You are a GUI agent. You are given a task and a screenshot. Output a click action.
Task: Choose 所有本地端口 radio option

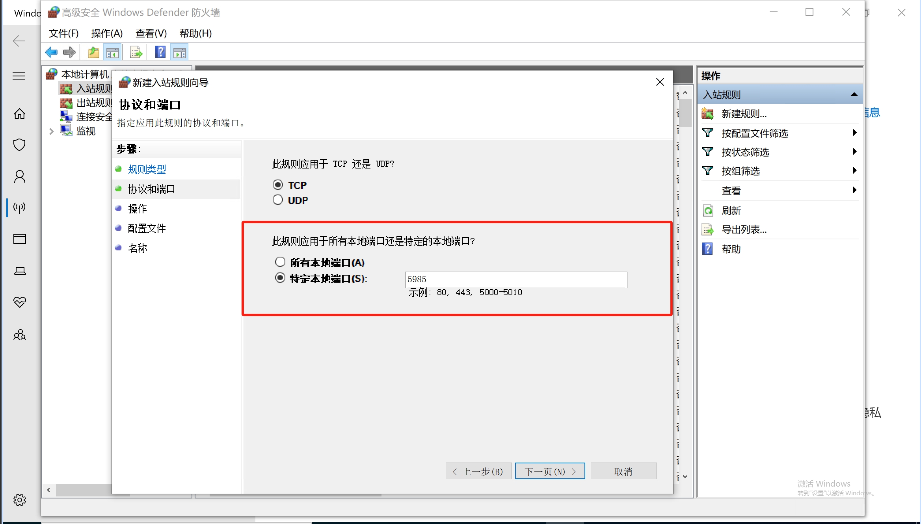point(280,262)
